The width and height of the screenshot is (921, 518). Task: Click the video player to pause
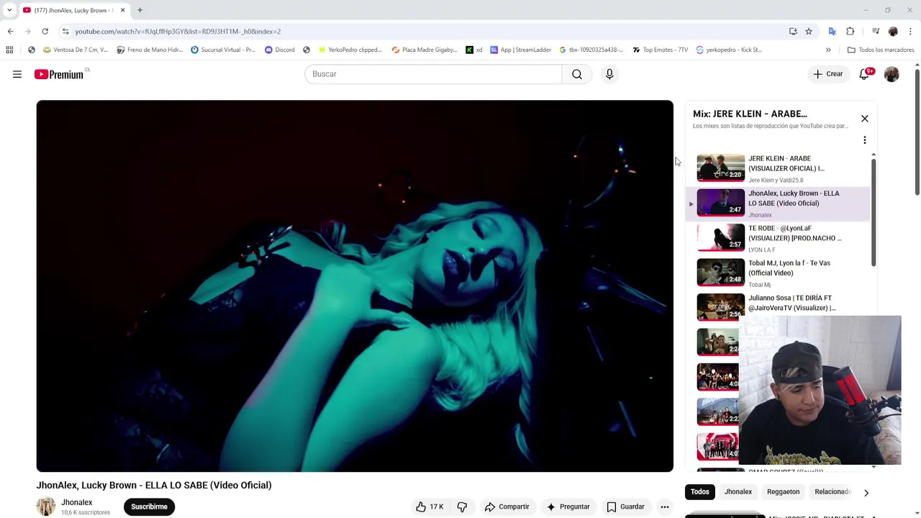[355, 286]
